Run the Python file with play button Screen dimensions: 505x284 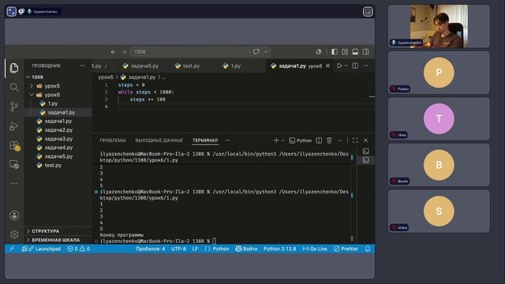[339, 65]
